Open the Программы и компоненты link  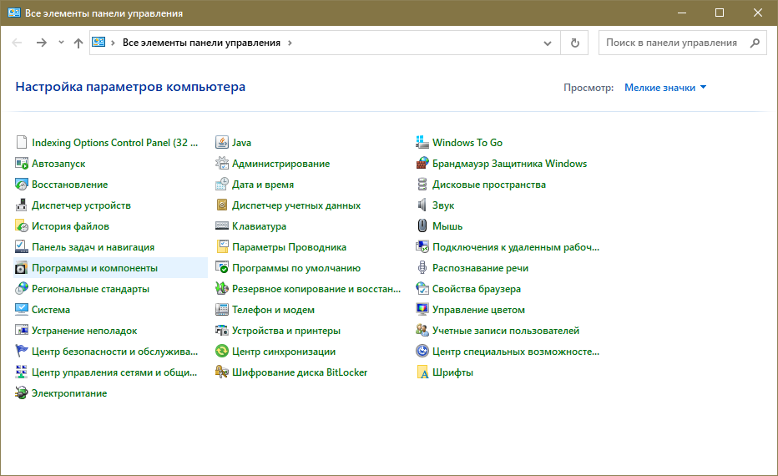94,268
